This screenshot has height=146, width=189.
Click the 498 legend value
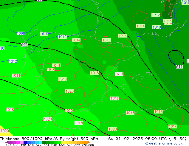pos(23,145)
